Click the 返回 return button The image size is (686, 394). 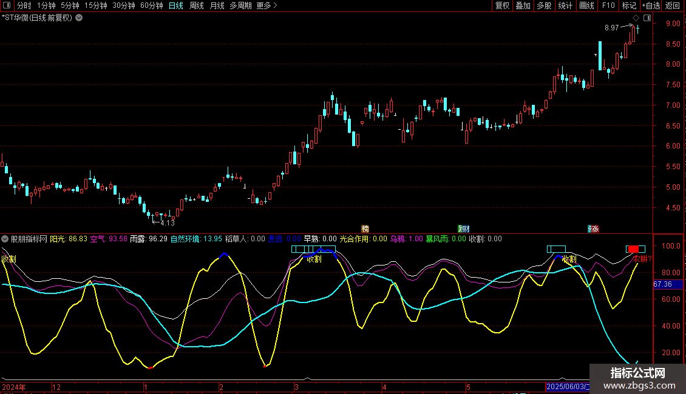click(x=673, y=5)
